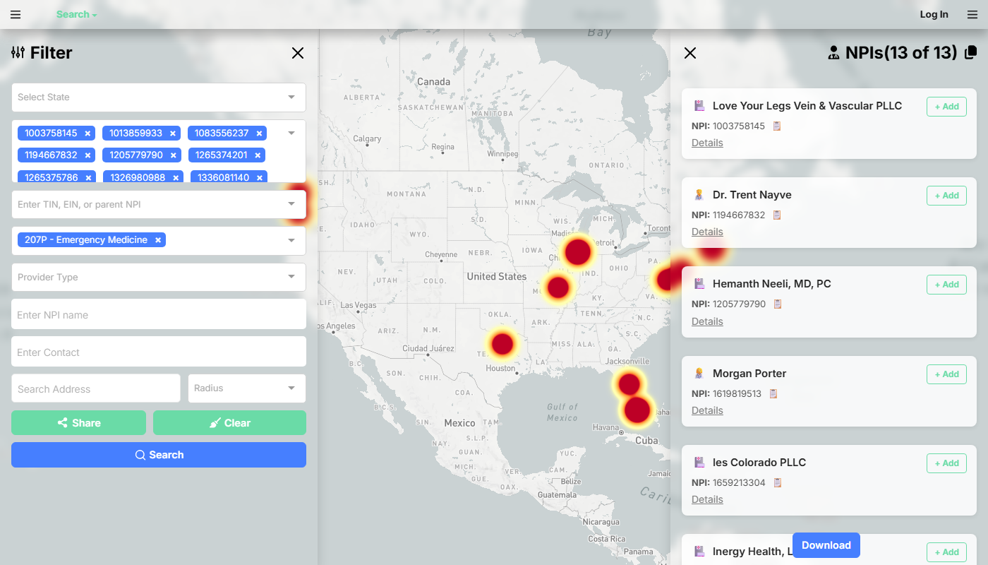Click the Download button
This screenshot has height=565, width=988.
pos(826,545)
